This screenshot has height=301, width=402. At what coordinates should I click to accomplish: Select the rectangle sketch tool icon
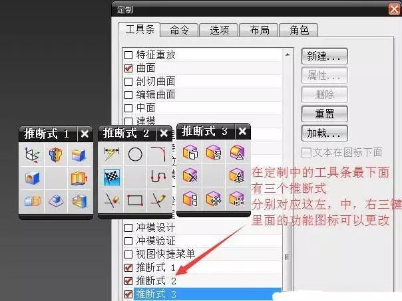135,199
